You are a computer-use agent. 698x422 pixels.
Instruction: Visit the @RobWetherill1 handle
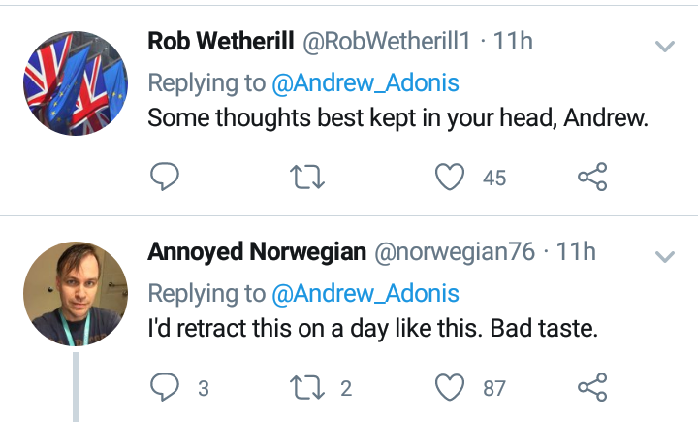(x=387, y=41)
